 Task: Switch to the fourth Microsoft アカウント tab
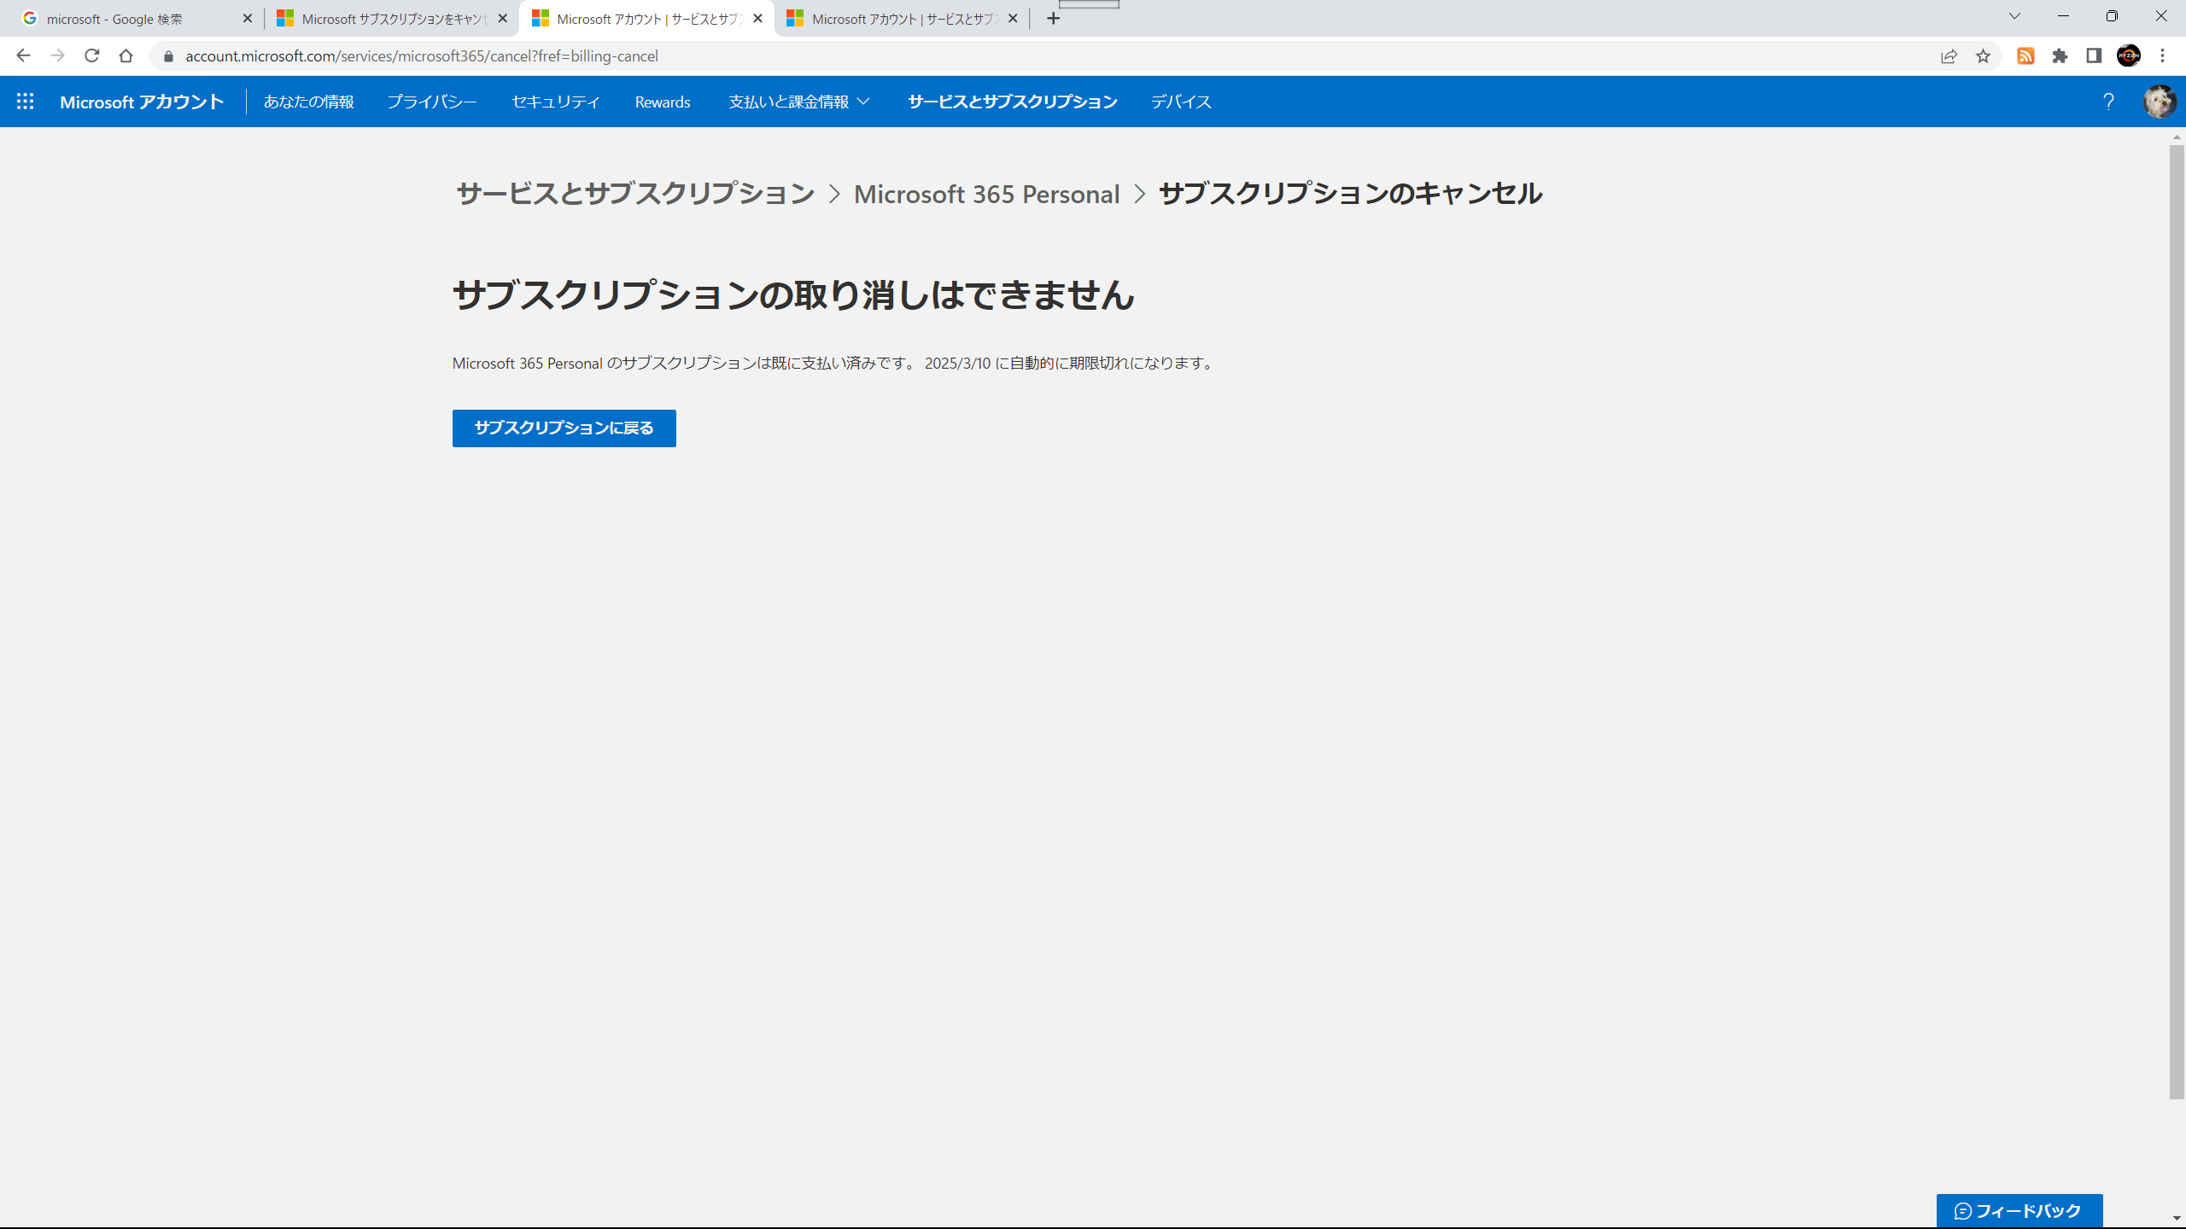(901, 19)
